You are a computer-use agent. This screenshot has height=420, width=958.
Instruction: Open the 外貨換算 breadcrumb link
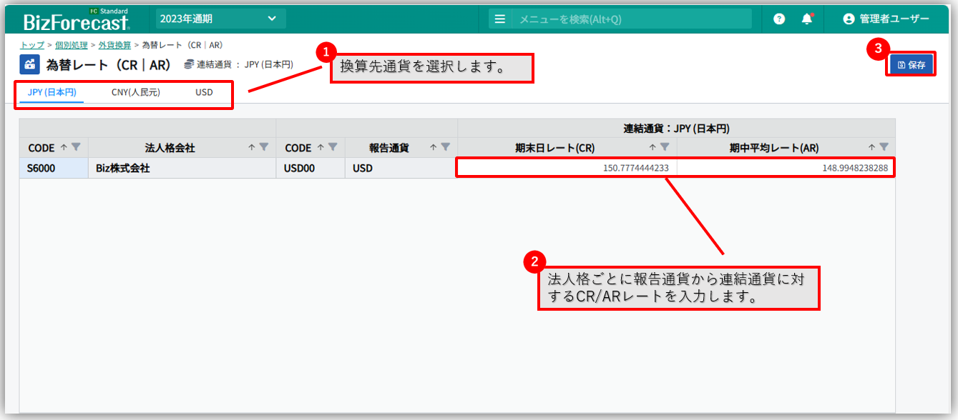(x=114, y=45)
